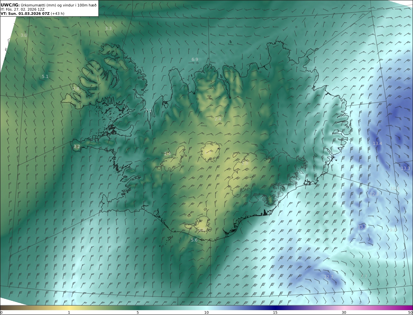Click the 10.3 value label offshore
Screen dimensions: 413x315
point(395,188)
